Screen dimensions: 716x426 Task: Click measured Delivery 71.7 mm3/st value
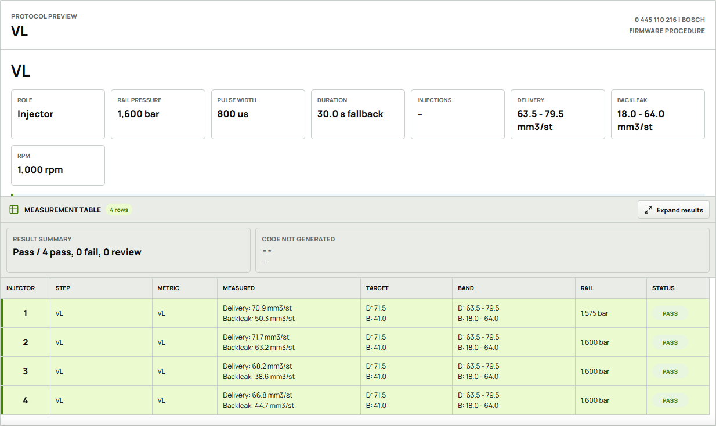256,337
